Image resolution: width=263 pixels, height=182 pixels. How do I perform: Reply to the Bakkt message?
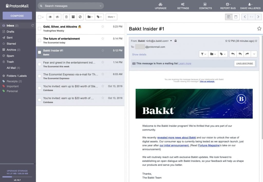pos(233,54)
